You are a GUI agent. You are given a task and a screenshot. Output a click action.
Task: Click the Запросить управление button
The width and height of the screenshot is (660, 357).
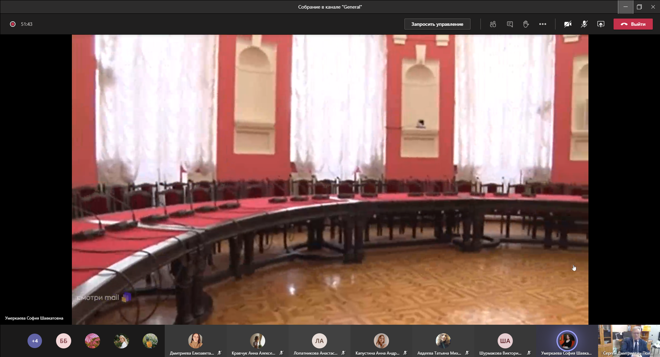[x=437, y=24]
